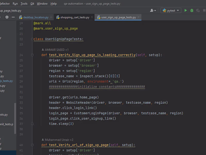Close the desktop_locators.py tab
Image resolution: width=206 pixels, height=155 pixels.
pos(51,17)
